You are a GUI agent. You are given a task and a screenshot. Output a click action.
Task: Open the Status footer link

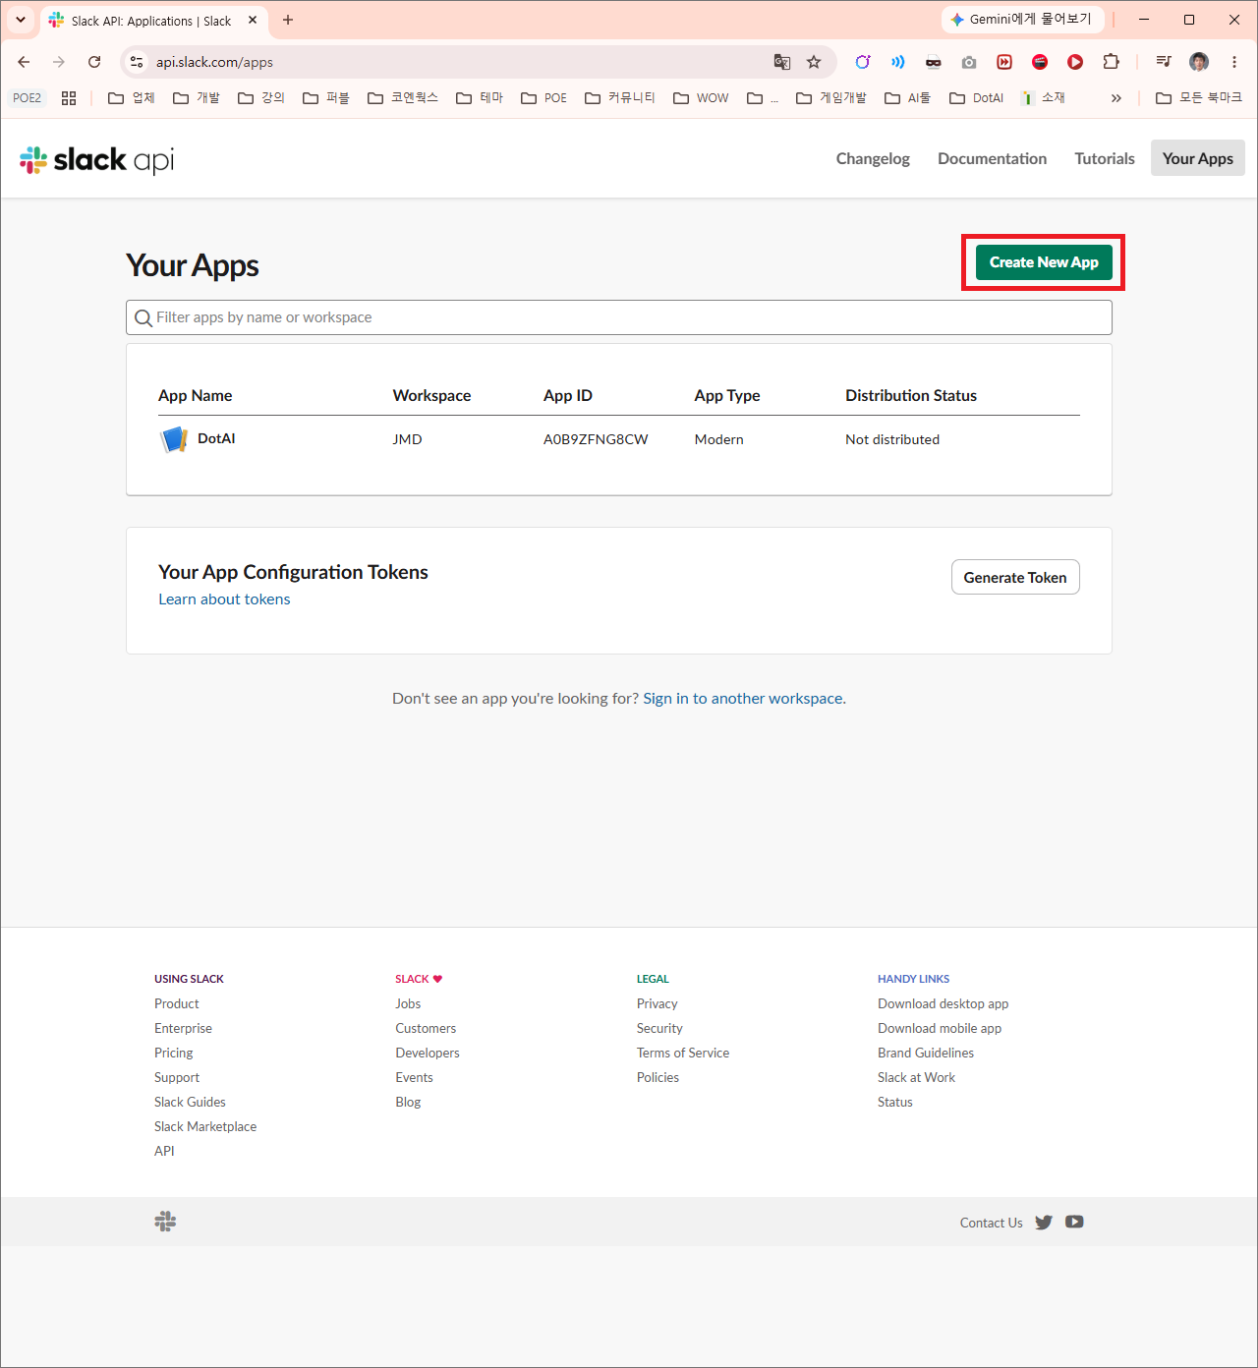coord(895,1102)
